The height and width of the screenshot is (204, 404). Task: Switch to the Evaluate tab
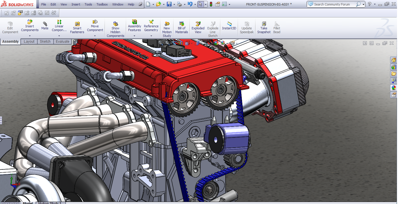pyautogui.click(x=62, y=42)
